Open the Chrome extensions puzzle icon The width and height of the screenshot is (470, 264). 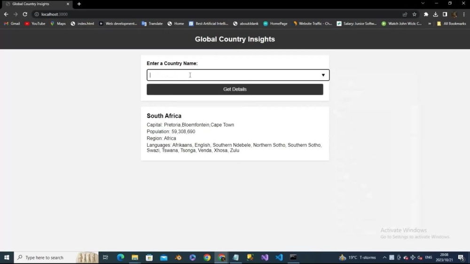click(426, 14)
